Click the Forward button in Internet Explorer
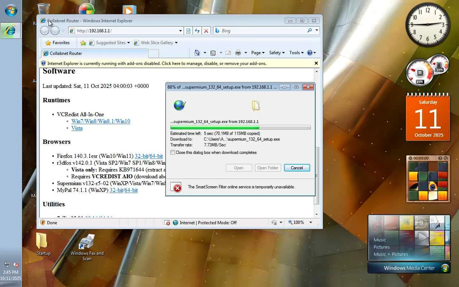Screen dimensions: 459x287 coord(55,31)
